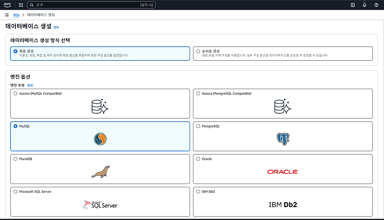Click the 표준 생성 description text

[x=74, y=55]
